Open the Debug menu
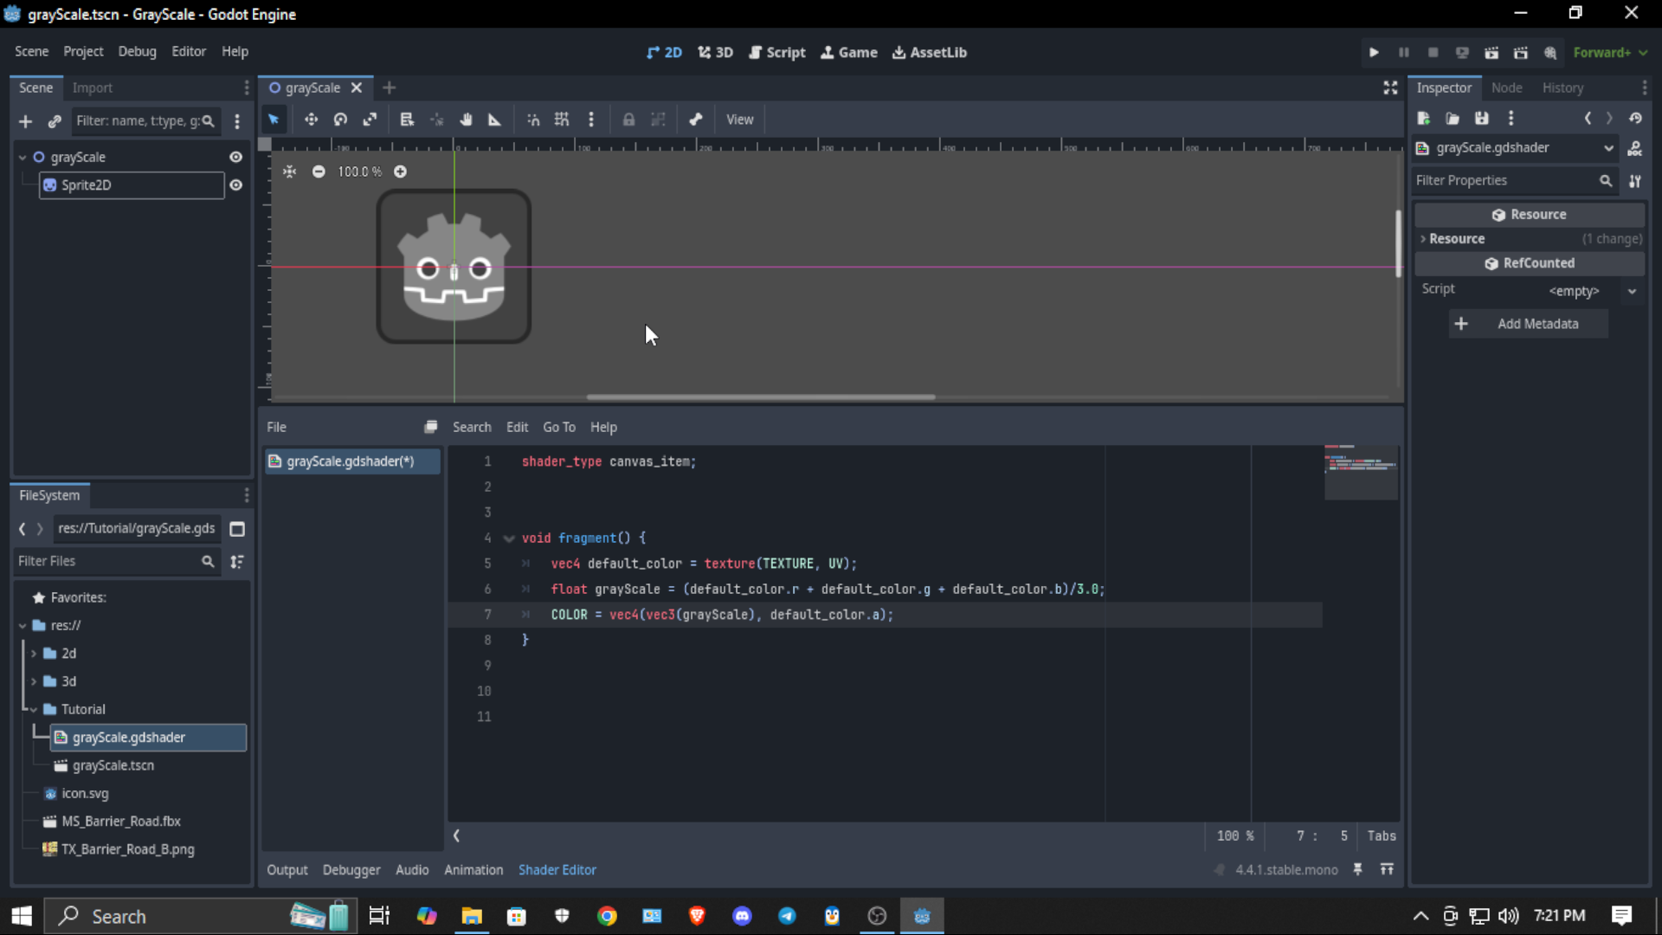 point(137,52)
